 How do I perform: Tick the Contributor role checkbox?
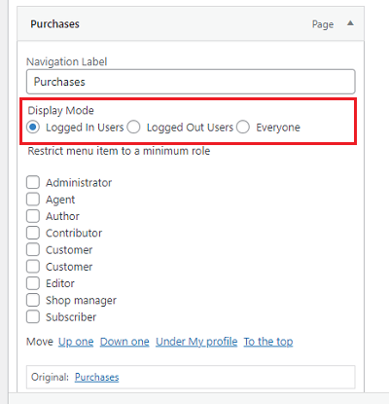pyautogui.click(x=33, y=233)
